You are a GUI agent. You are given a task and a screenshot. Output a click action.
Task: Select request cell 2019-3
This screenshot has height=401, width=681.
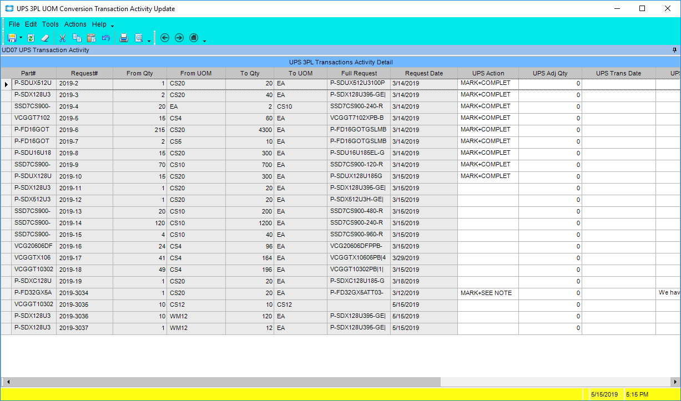coord(85,95)
